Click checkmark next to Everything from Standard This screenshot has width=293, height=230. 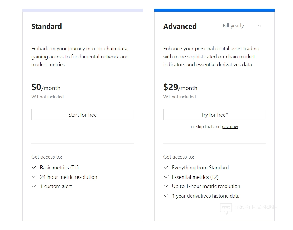pos(166,168)
